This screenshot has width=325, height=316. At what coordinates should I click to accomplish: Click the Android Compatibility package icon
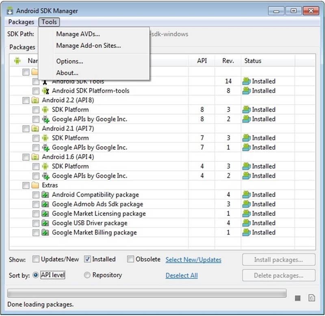point(45,195)
